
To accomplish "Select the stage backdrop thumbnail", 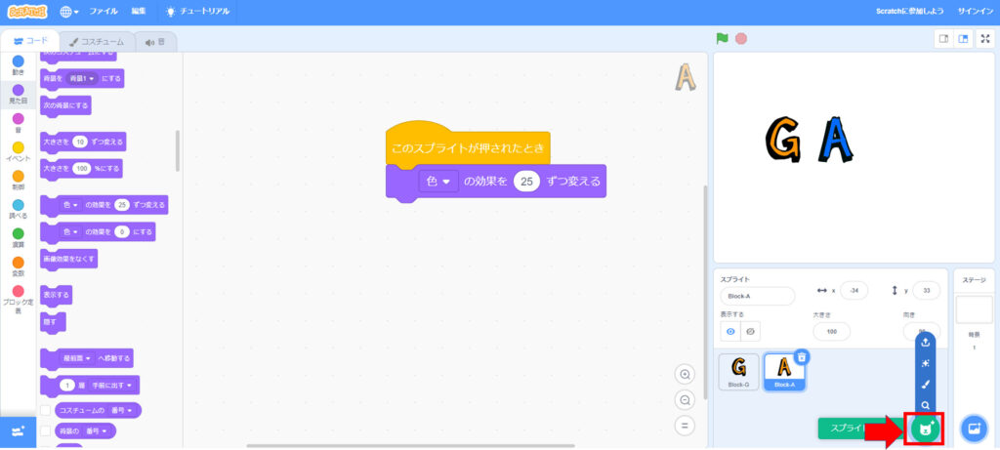I will (974, 309).
